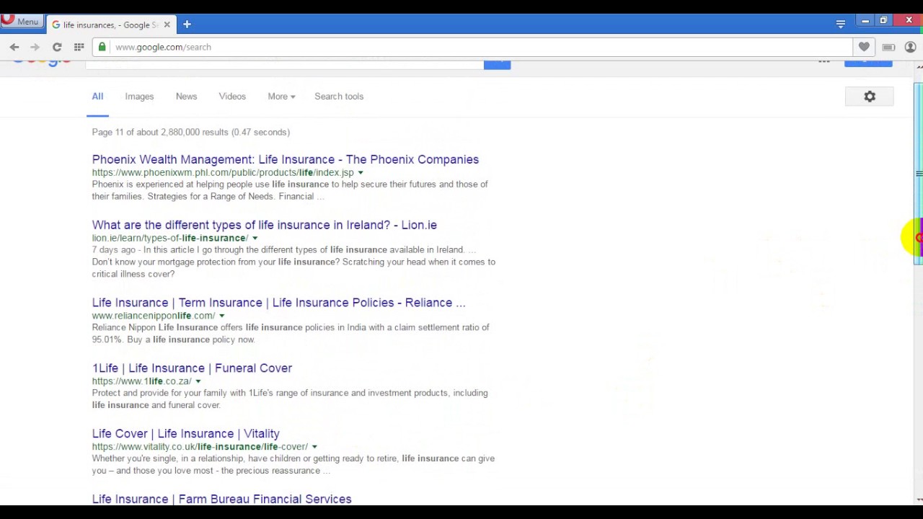The width and height of the screenshot is (923, 519).
Task: Open the search settings gear
Action: pyautogui.click(x=870, y=97)
